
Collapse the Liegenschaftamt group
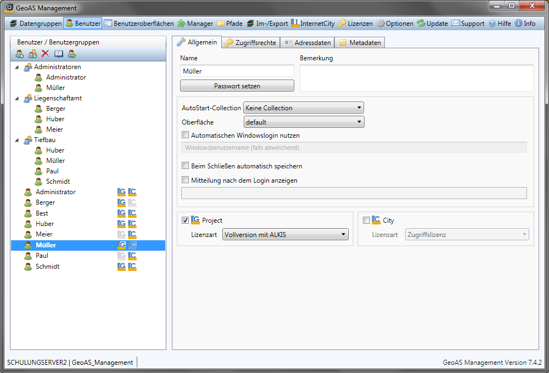(16, 99)
